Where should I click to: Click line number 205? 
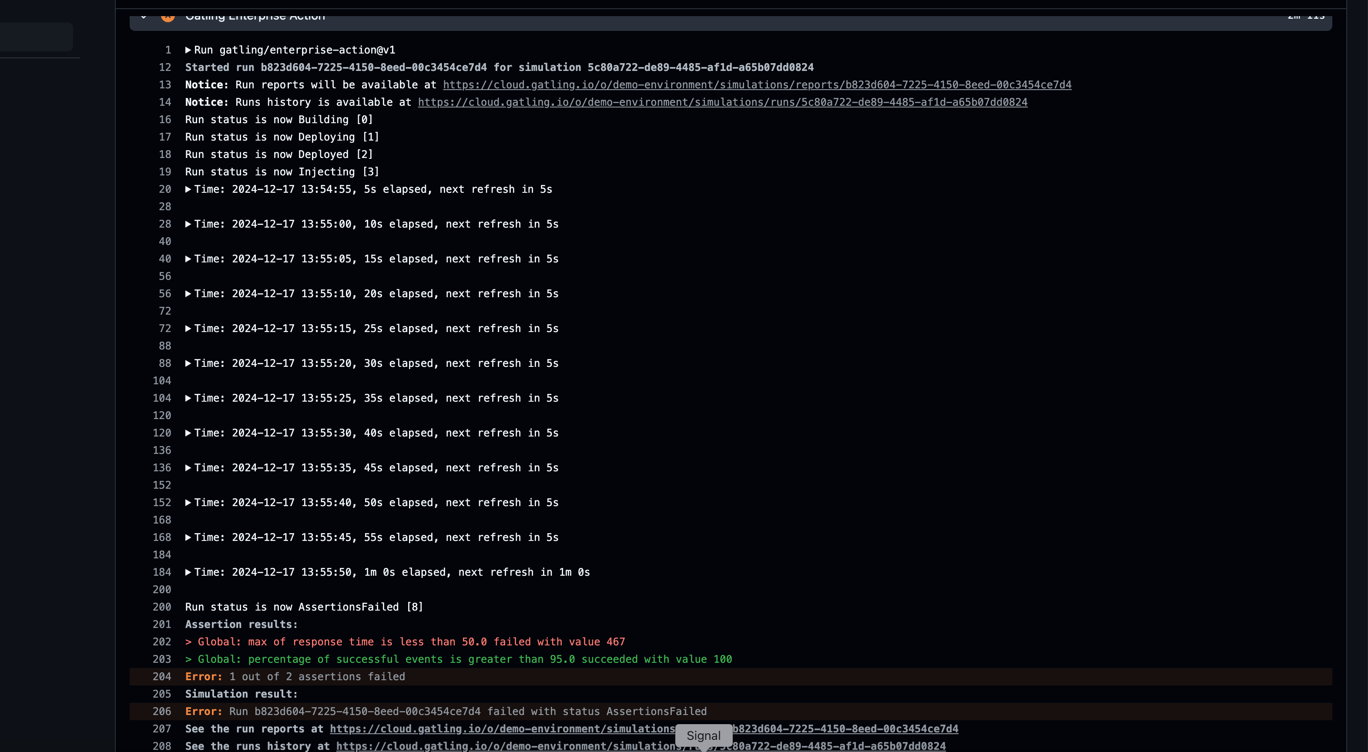tap(161, 694)
